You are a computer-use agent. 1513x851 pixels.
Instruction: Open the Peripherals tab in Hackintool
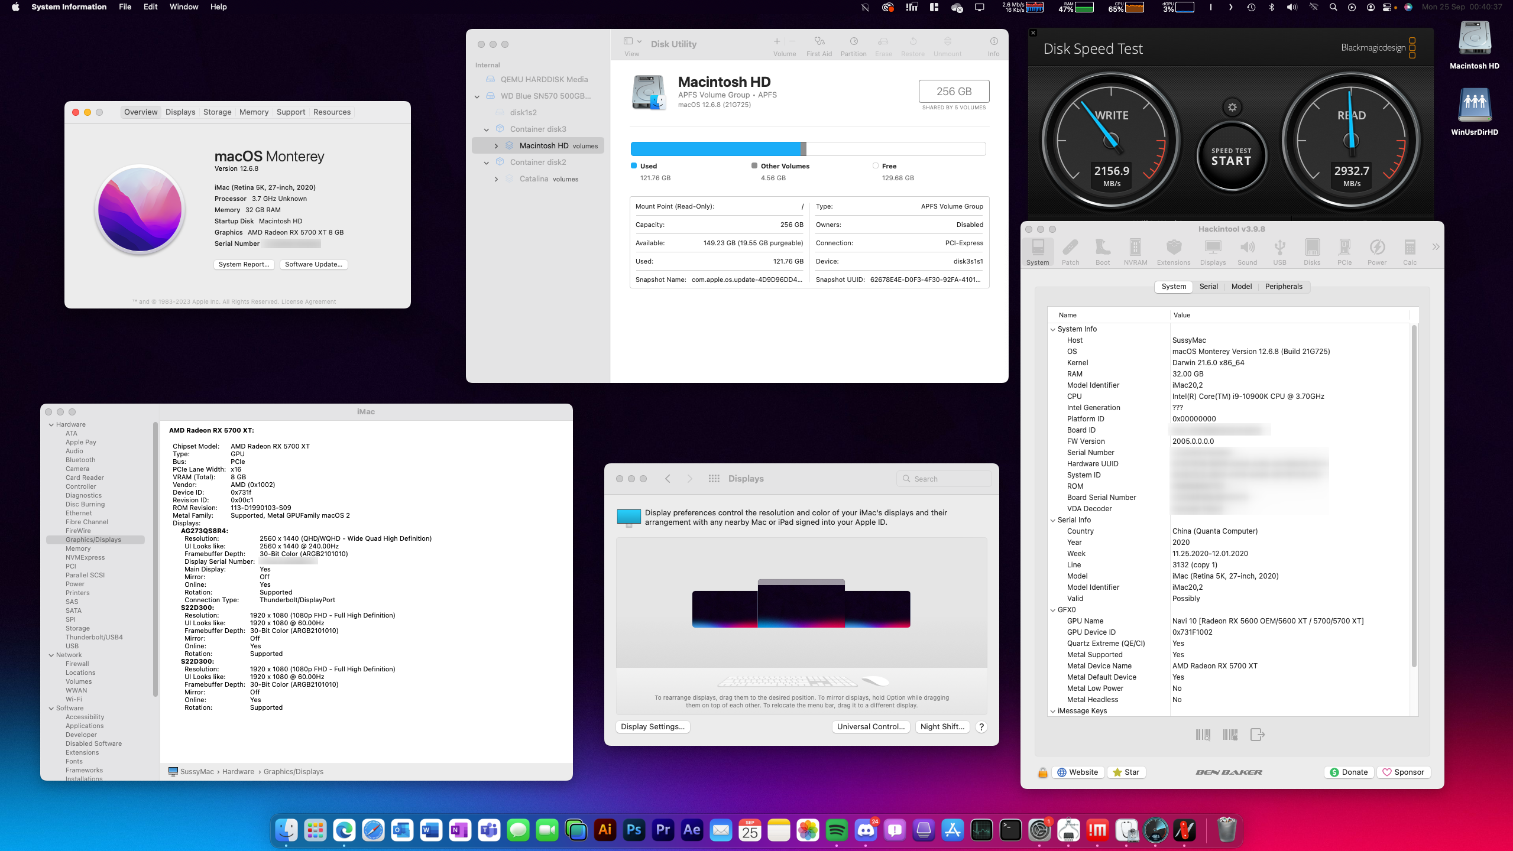coord(1283,286)
